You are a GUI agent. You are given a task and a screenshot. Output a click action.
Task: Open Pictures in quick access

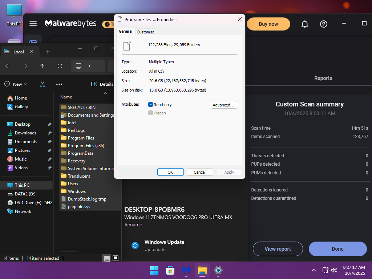point(23,150)
